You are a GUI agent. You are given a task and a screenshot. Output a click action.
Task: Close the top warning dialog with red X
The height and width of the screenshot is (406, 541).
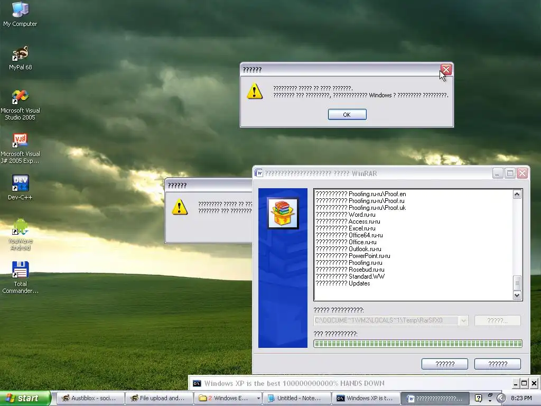446,69
